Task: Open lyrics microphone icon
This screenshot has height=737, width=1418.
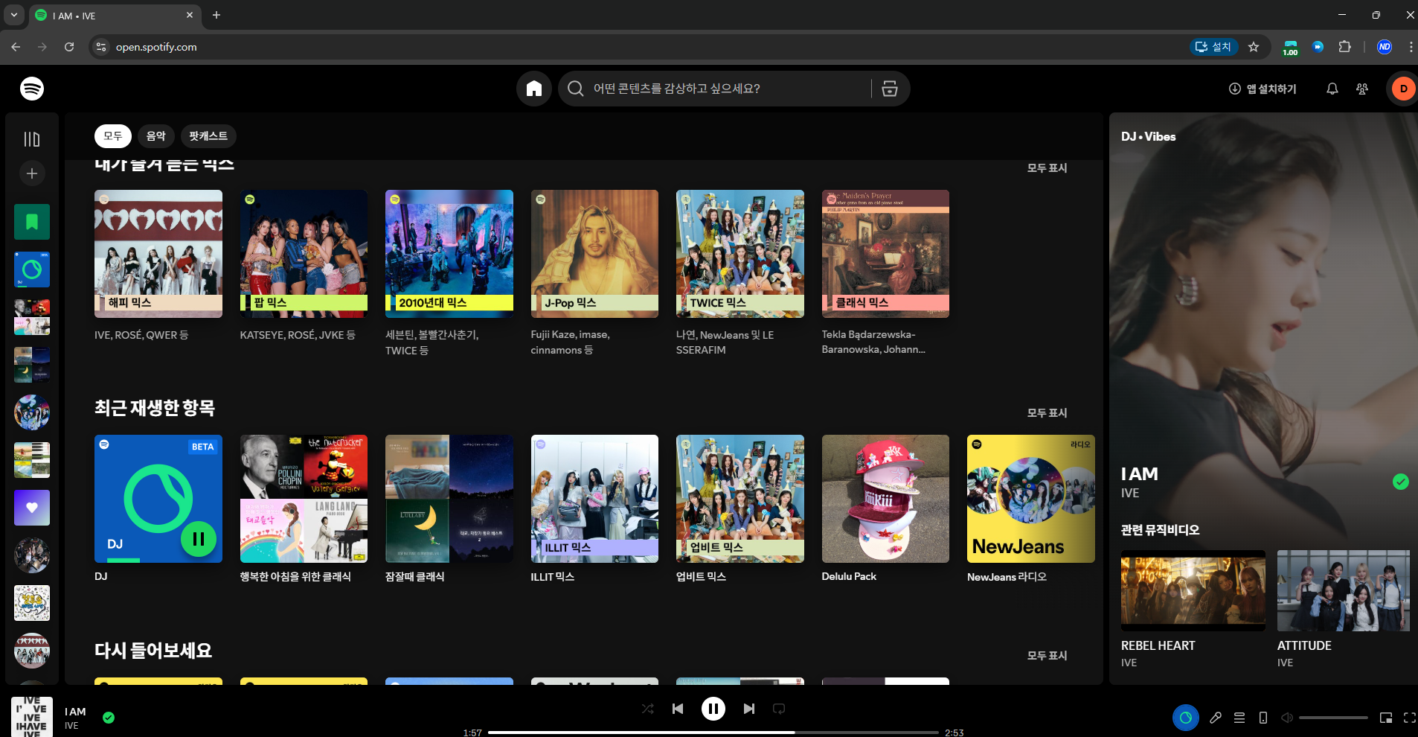Action: pos(1216,718)
